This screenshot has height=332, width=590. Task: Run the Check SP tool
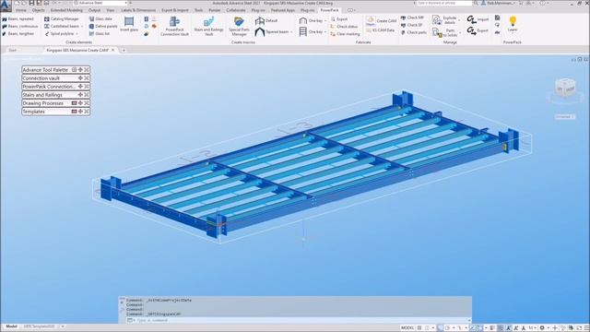412,25
